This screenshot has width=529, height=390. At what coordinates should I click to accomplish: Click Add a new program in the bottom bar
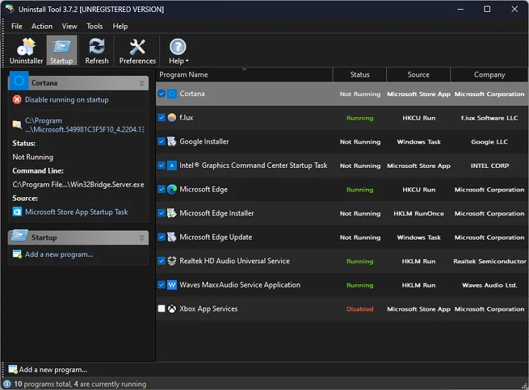point(53,370)
